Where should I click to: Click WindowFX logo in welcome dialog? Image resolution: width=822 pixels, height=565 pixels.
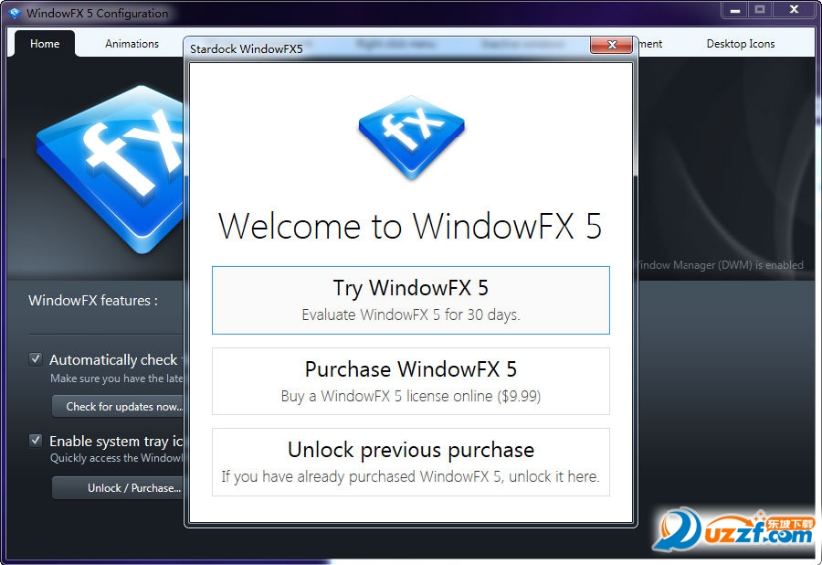(x=412, y=137)
